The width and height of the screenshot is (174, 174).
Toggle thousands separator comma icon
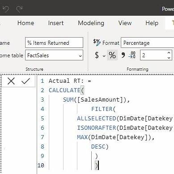coord(123,55)
